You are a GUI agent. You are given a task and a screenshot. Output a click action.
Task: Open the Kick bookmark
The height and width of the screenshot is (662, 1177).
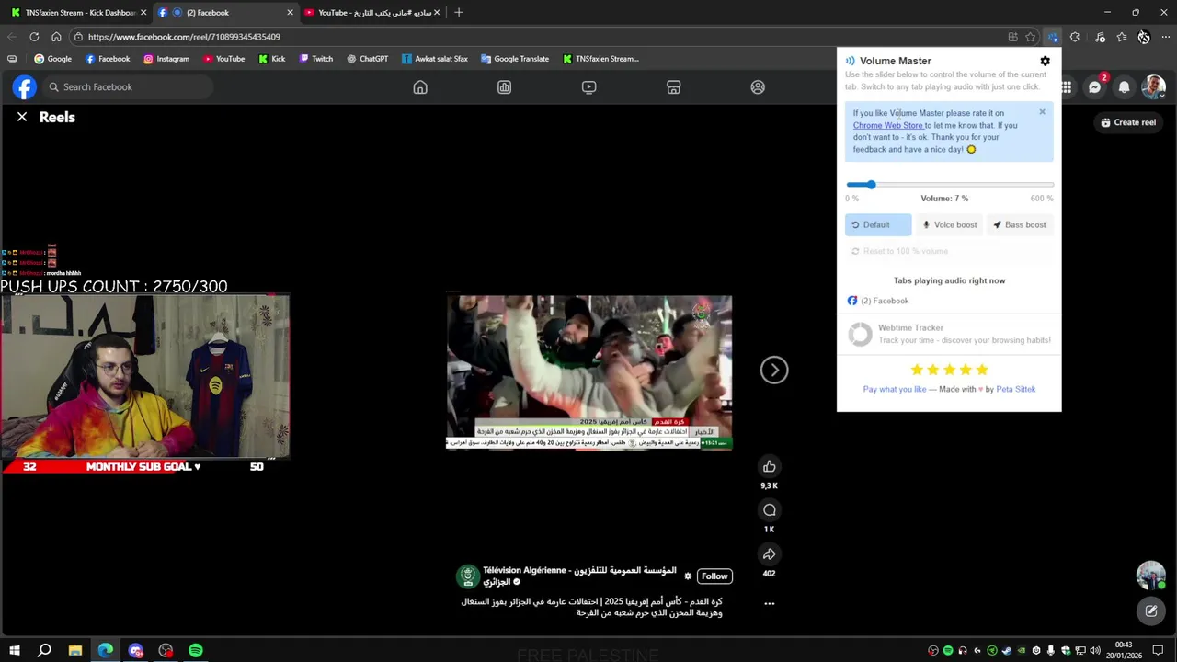[271, 59]
